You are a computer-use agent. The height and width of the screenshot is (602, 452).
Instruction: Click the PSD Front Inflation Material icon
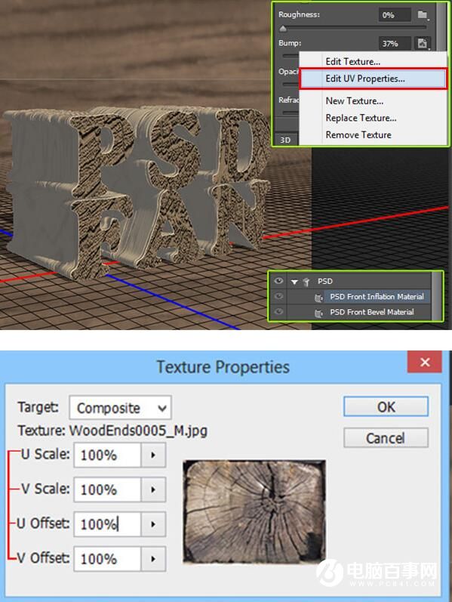click(x=318, y=298)
